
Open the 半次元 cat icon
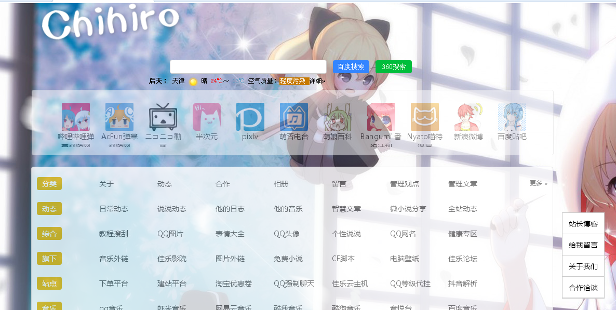(x=207, y=117)
